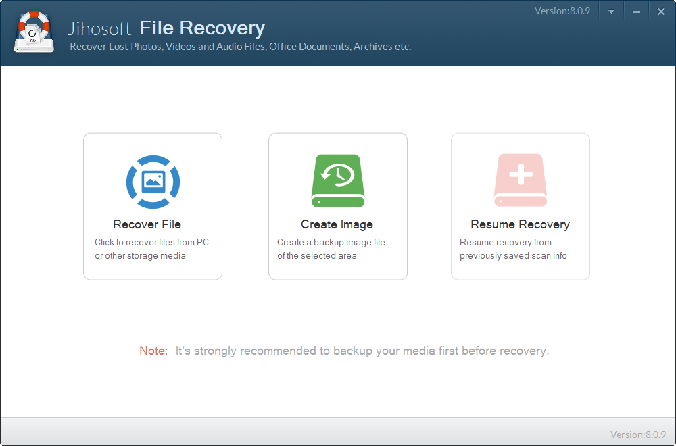Viewport: 676px width, 446px height.
Task: Click the Version:8.0.9 text in title bar
Action: 562,11
